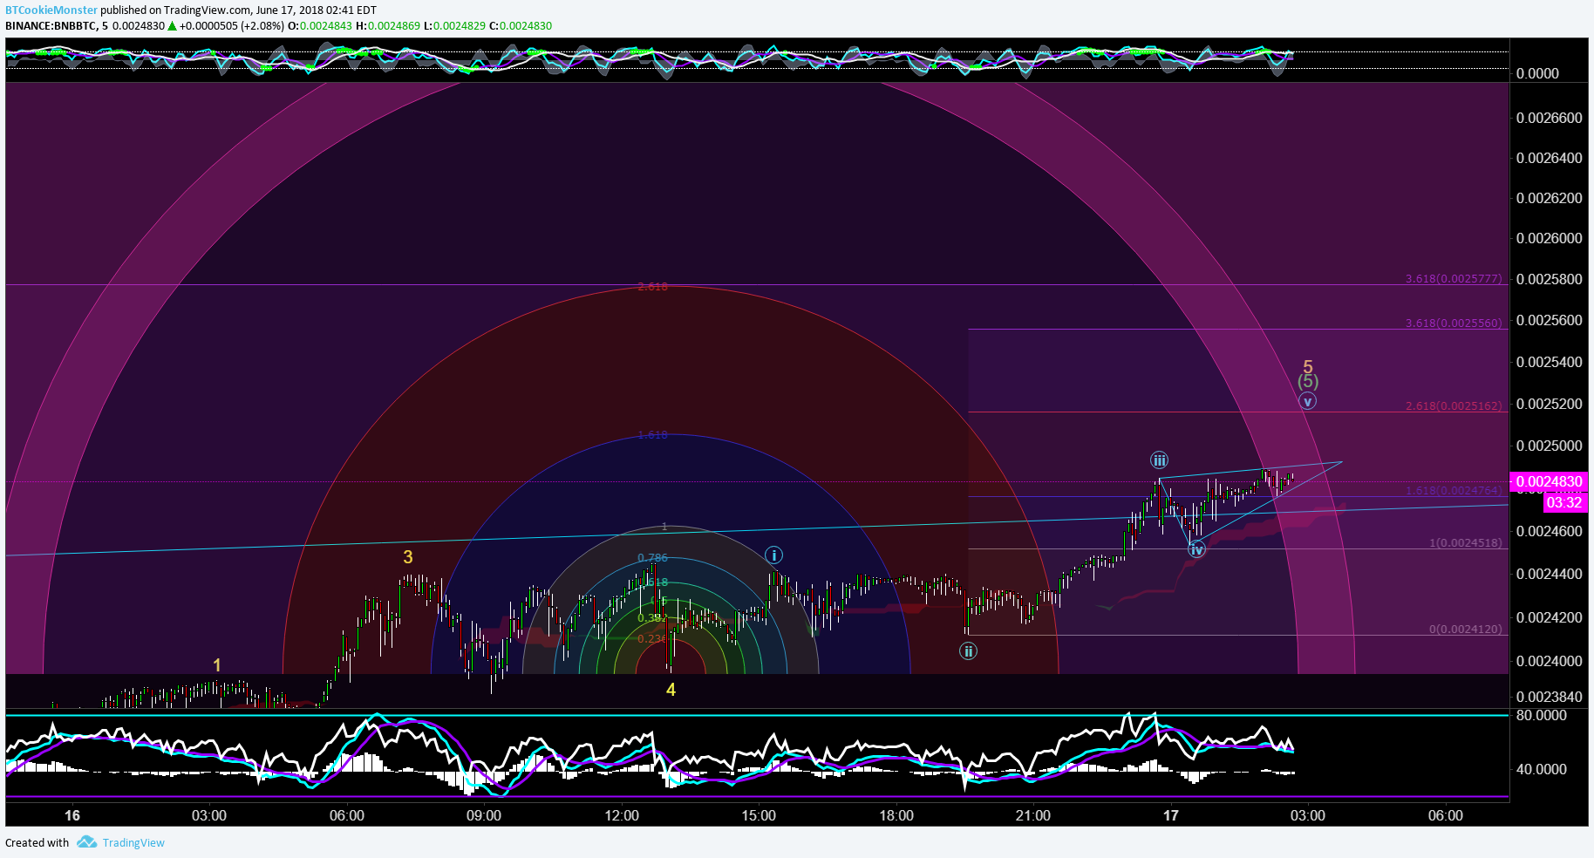Click the red 2.618 Fib arc label

[652, 287]
